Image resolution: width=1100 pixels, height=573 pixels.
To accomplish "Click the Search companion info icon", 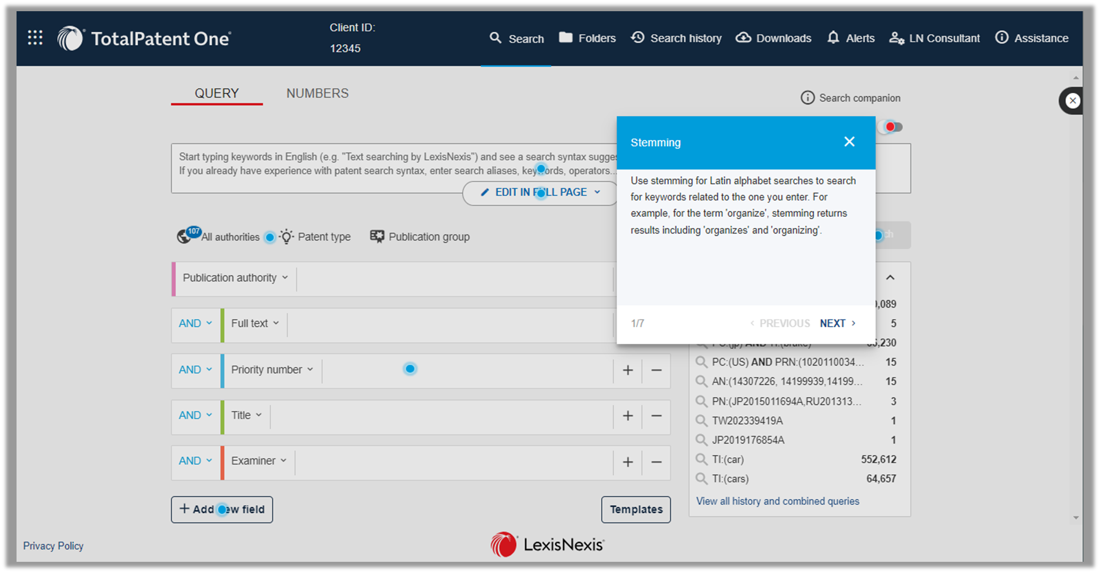I will [x=807, y=98].
